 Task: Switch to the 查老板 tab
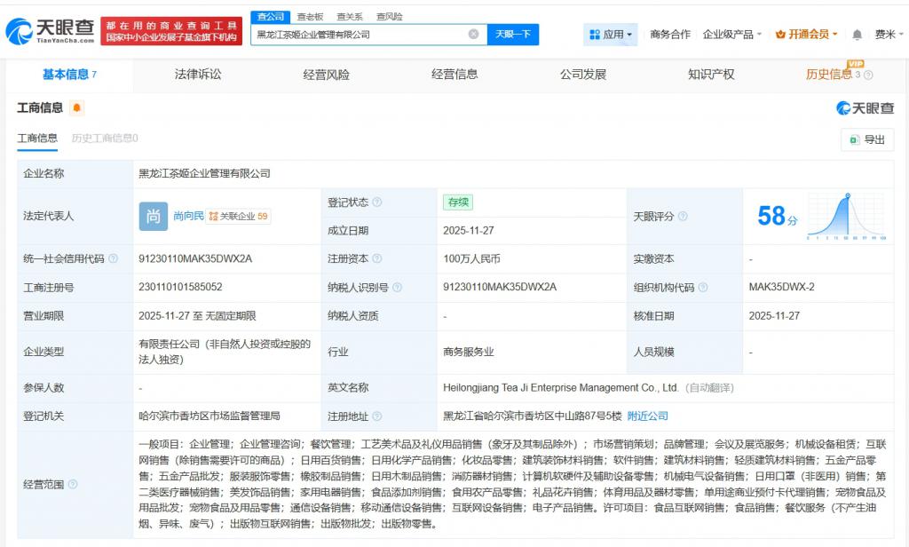tap(308, 15)
